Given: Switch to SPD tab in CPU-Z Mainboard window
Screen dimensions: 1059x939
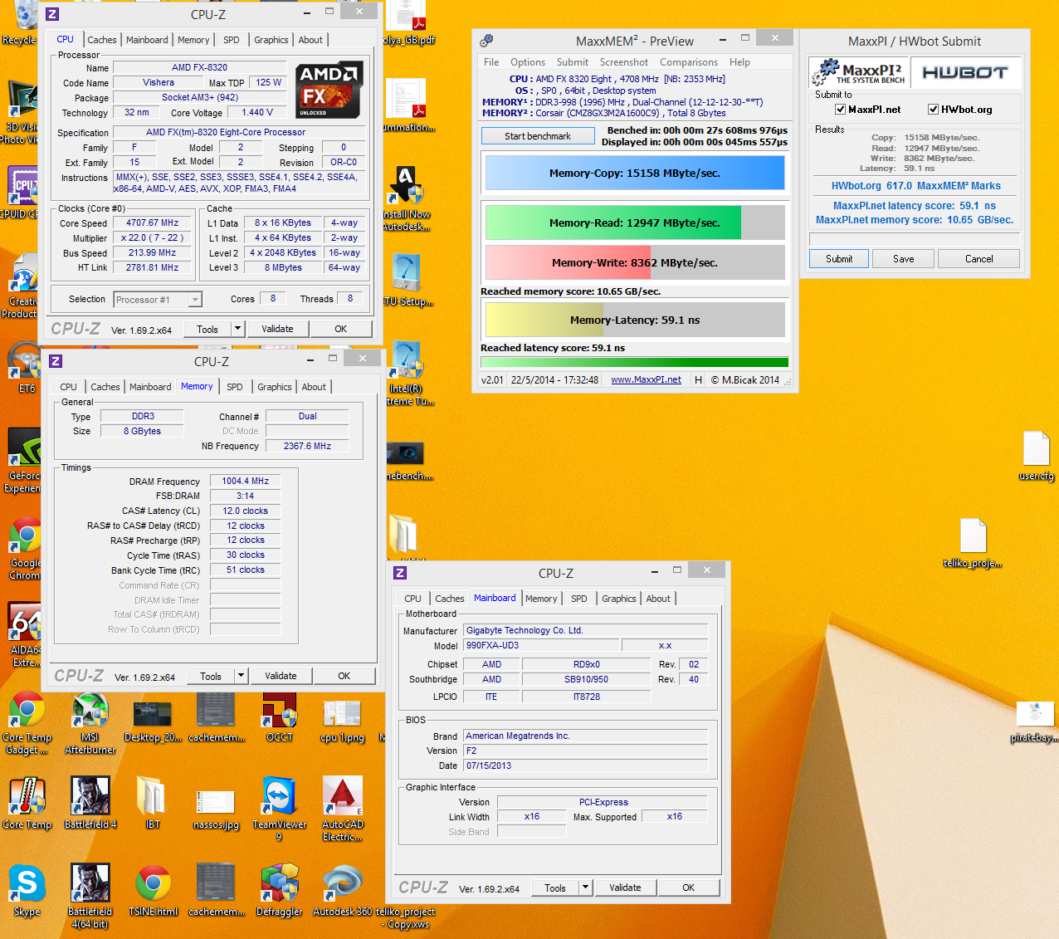Looking at the screenshot, I should (x=579, y=599).
